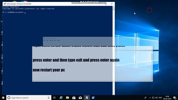178x100 pixels.
Task: Open Microsoft Store from the taskbar
Action: coord(74,97)
